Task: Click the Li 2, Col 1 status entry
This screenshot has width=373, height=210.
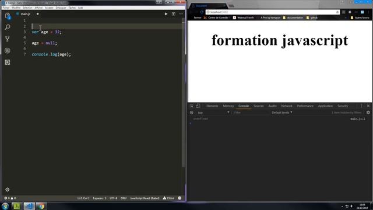Action: [83, 198]
